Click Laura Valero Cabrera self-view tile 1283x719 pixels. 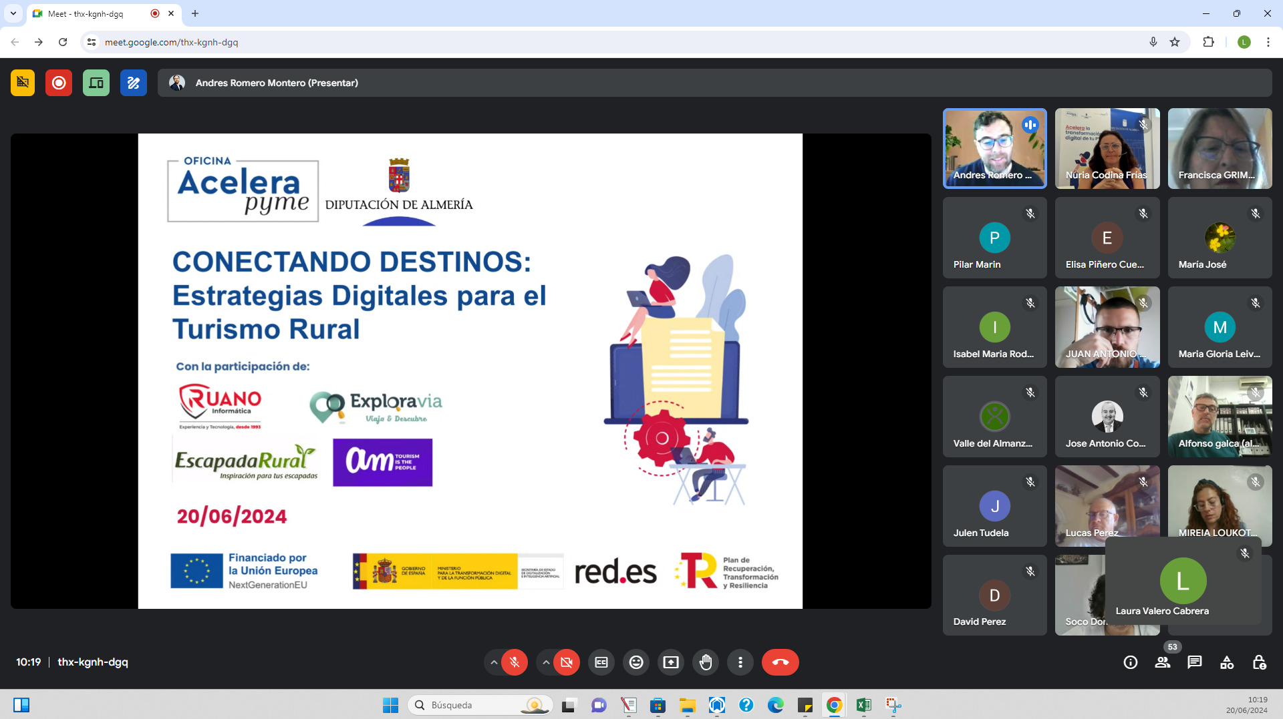(1183, 581)
